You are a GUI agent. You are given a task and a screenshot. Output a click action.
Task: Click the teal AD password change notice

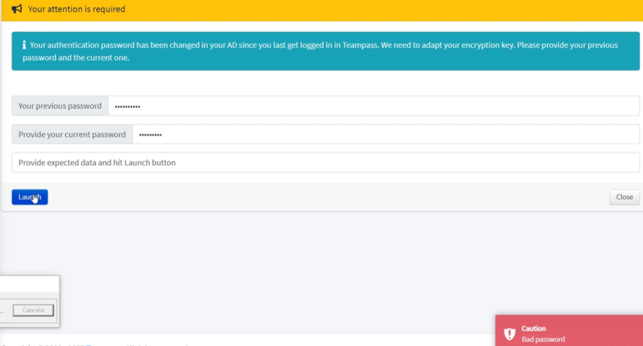pyautogui.click(x=326, y=51)
